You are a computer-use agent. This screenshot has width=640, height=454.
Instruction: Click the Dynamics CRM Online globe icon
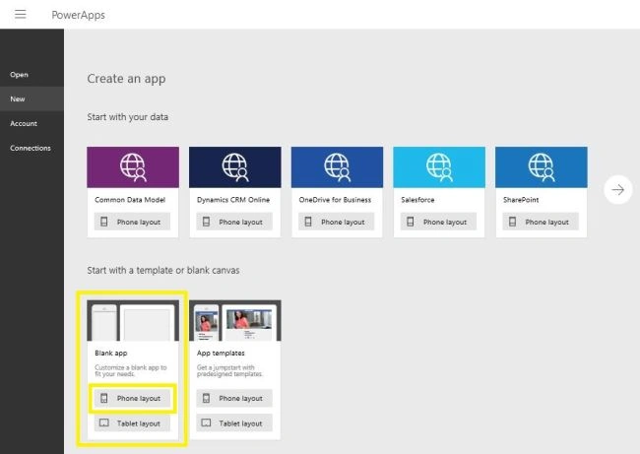[x=235, y=167]
